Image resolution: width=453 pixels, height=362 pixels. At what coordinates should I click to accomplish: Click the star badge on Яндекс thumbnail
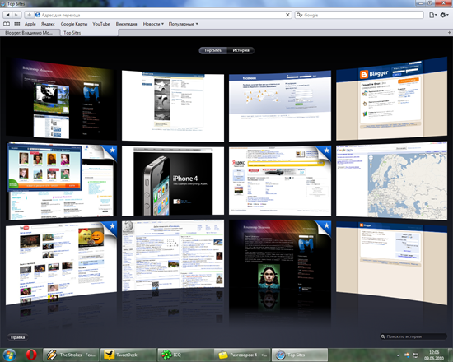[326, 151]
